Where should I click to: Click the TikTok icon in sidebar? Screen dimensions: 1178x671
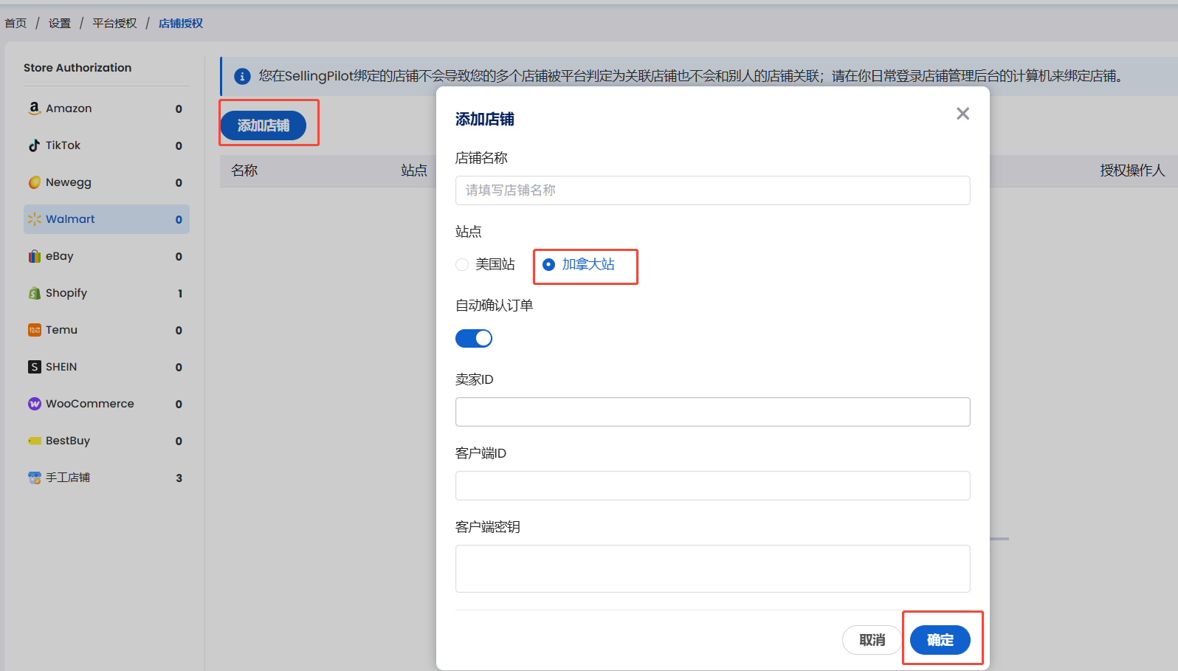tap(34, 145)
